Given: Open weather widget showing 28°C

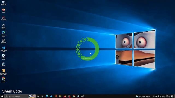Looking at the screenshot, I should click(x=143, y=96).
